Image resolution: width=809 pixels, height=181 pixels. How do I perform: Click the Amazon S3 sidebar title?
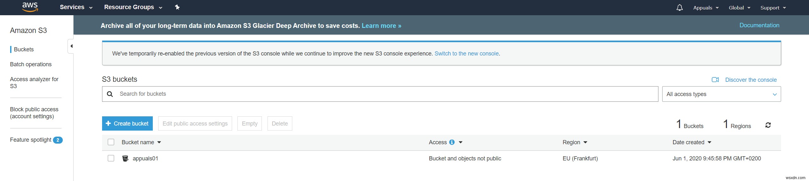(29, 30)
